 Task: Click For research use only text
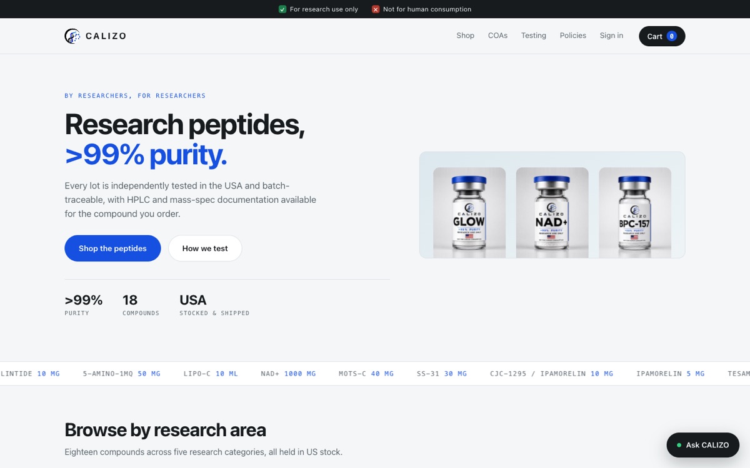click(324, 9)
